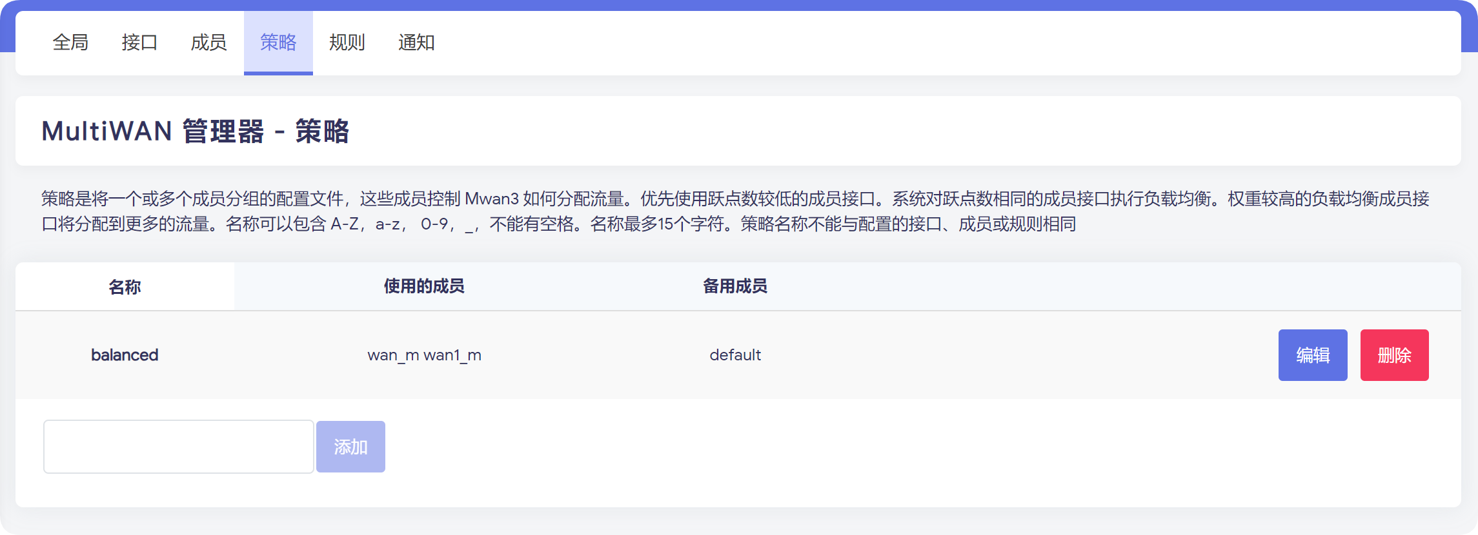
Task: Click 编辑 for the balanced policy
Action: [1312, 355]
